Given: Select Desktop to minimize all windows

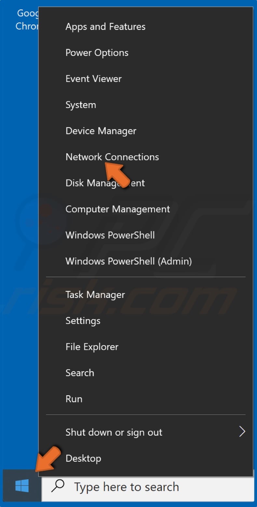Looking at the screenshot, I should click(x=83, y=458).
